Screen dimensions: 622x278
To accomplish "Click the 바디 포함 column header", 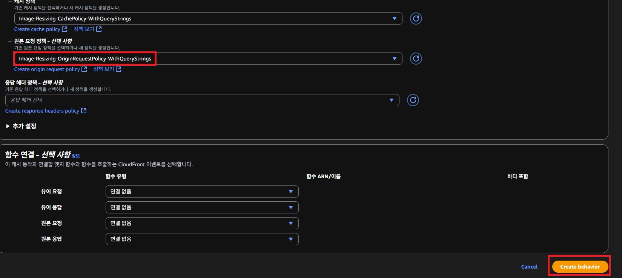I will coord(518,176).
